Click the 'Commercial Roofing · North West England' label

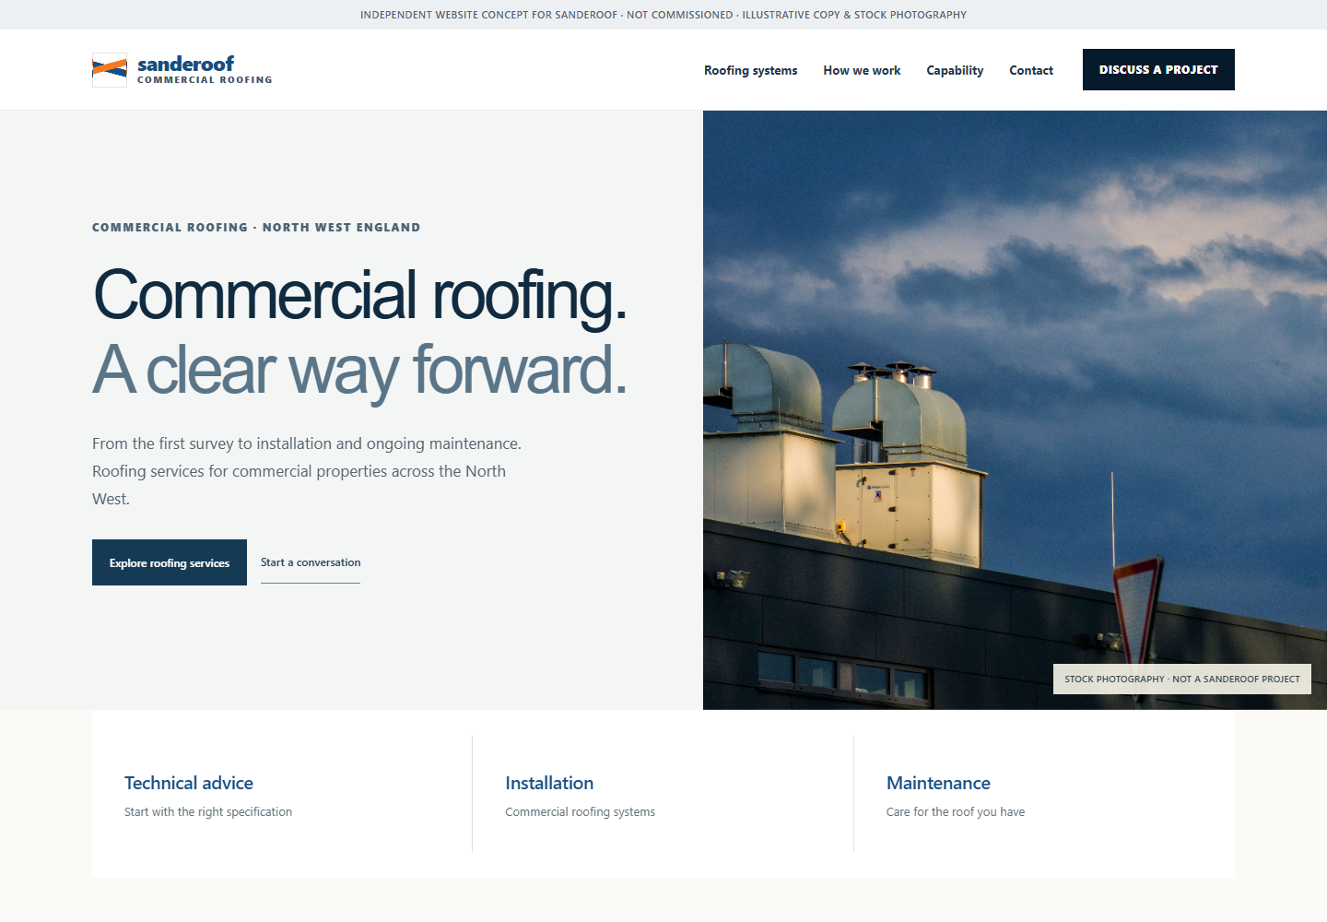click(x=256, y=228)
